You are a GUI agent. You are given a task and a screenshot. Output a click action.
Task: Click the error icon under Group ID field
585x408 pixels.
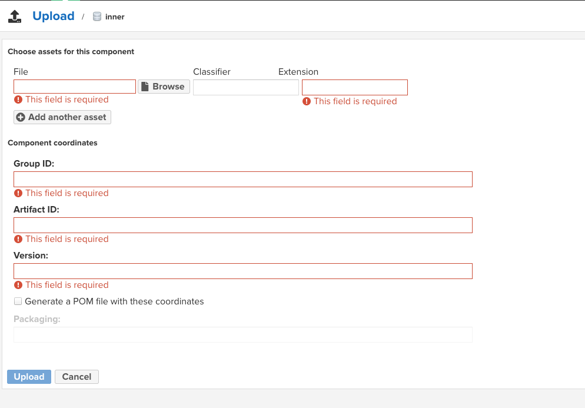point(18,193)
